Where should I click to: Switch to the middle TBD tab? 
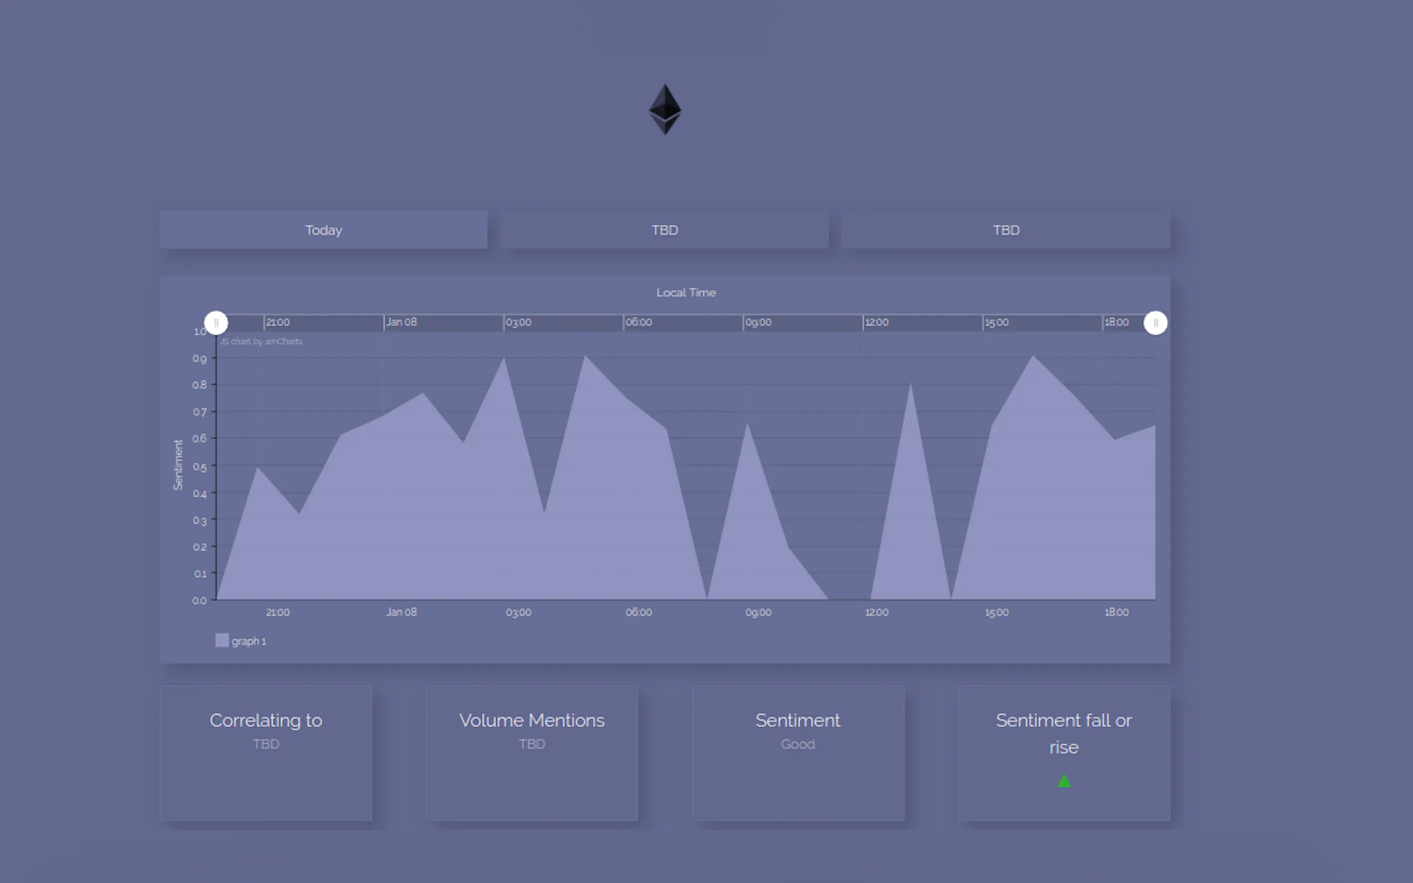[x=665, y=230]
